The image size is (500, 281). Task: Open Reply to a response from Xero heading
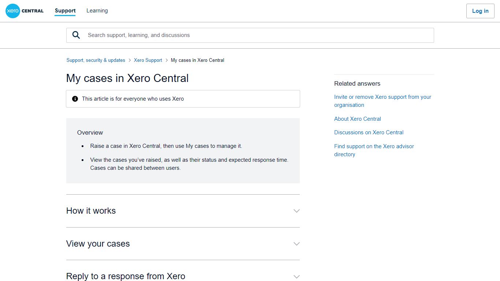(x=126, y=276)
